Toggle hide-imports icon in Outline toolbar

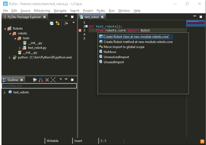[35, 80]
